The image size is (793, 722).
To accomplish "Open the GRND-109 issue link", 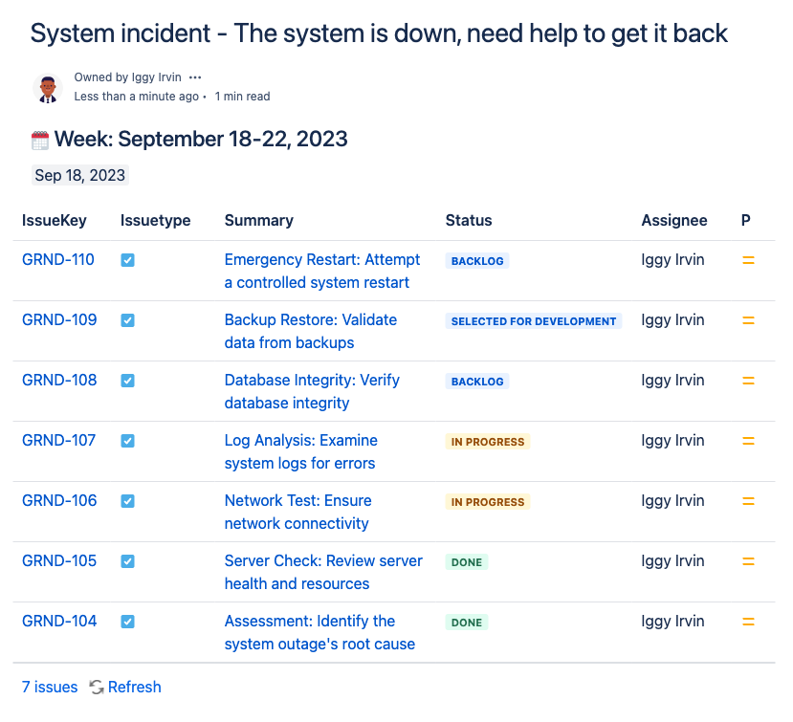I will (x=59, y=319).
